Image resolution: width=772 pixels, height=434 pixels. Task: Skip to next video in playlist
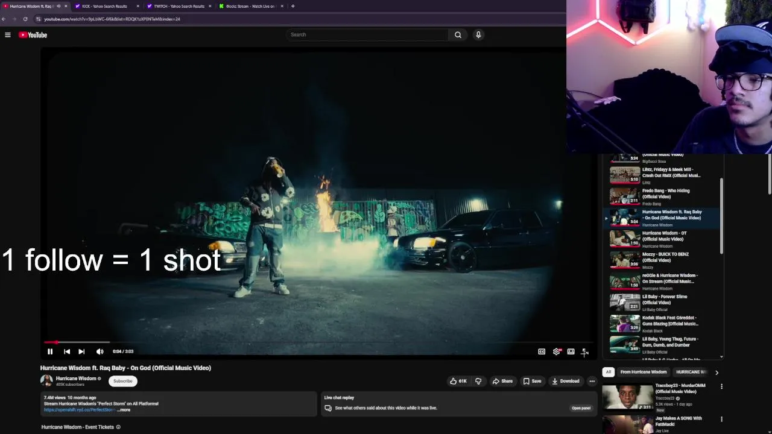pos(81,351)
